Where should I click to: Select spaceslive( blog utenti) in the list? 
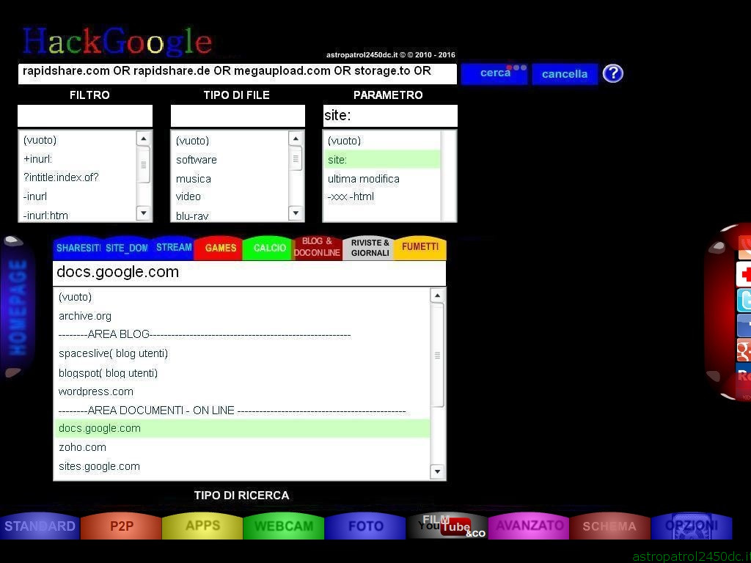click(242, 353)
